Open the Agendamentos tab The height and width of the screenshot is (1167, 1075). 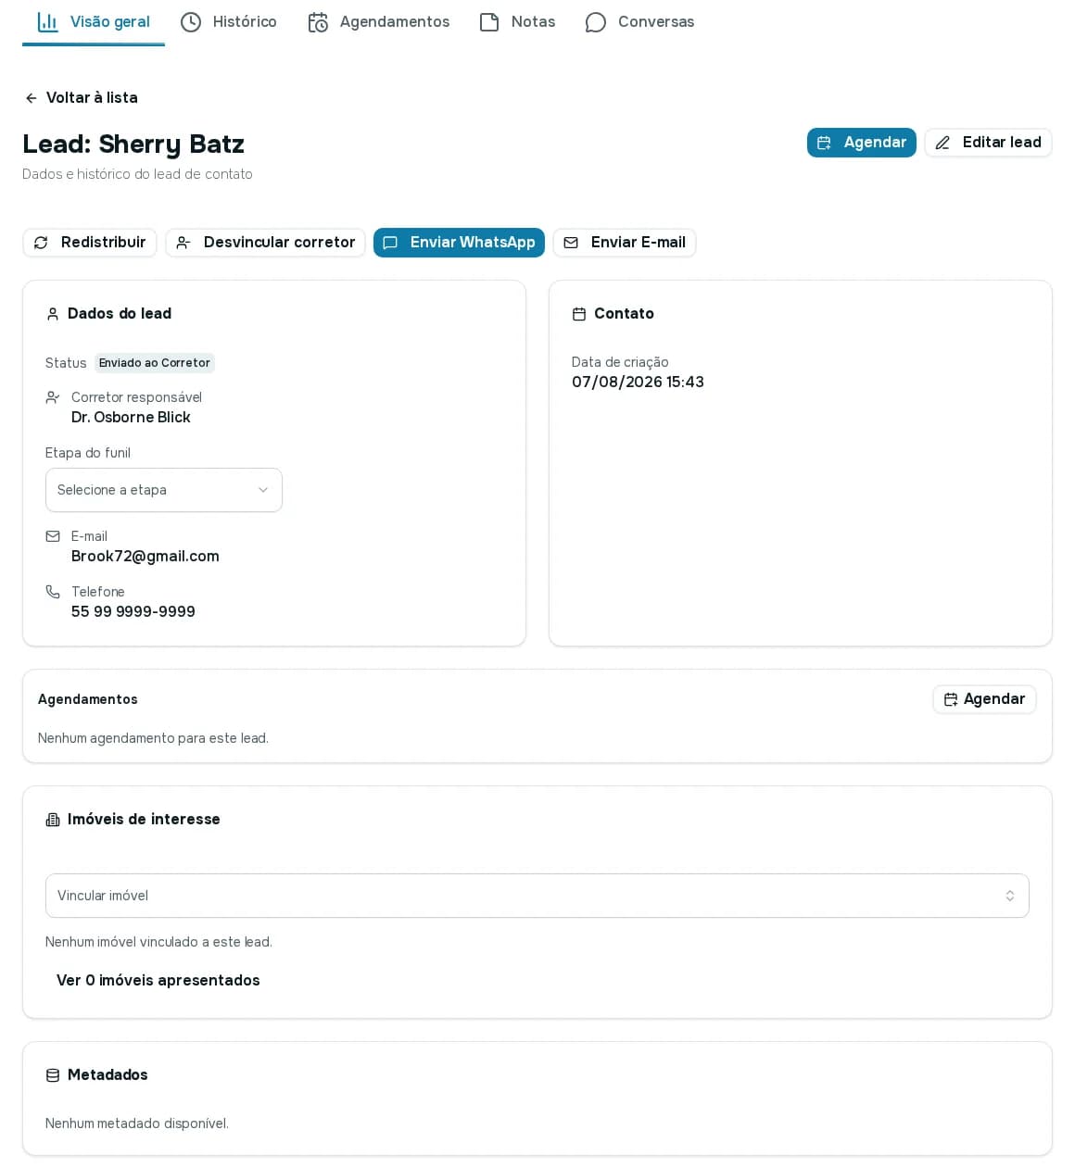pos(378,22)
